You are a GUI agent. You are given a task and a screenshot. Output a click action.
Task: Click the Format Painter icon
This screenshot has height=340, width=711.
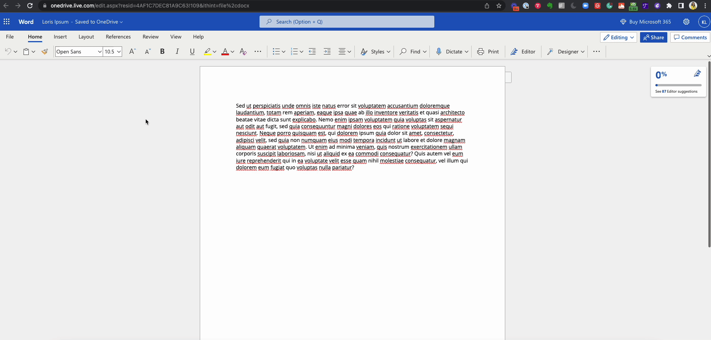click(45, 52)
